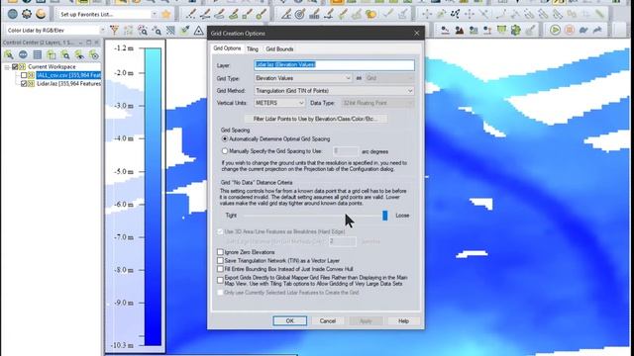
Task: Close the Grid Creation Options dialog
Action: pos(416,33)
